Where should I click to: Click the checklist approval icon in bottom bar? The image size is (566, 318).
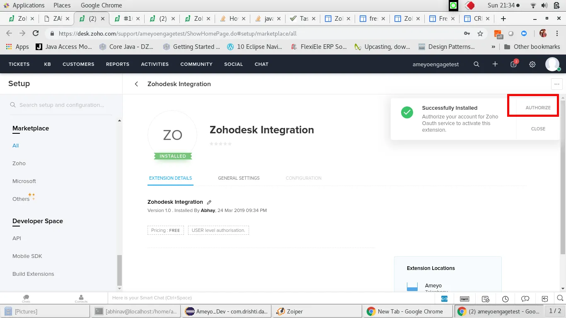pyautogui.click(x=486, y=299)
